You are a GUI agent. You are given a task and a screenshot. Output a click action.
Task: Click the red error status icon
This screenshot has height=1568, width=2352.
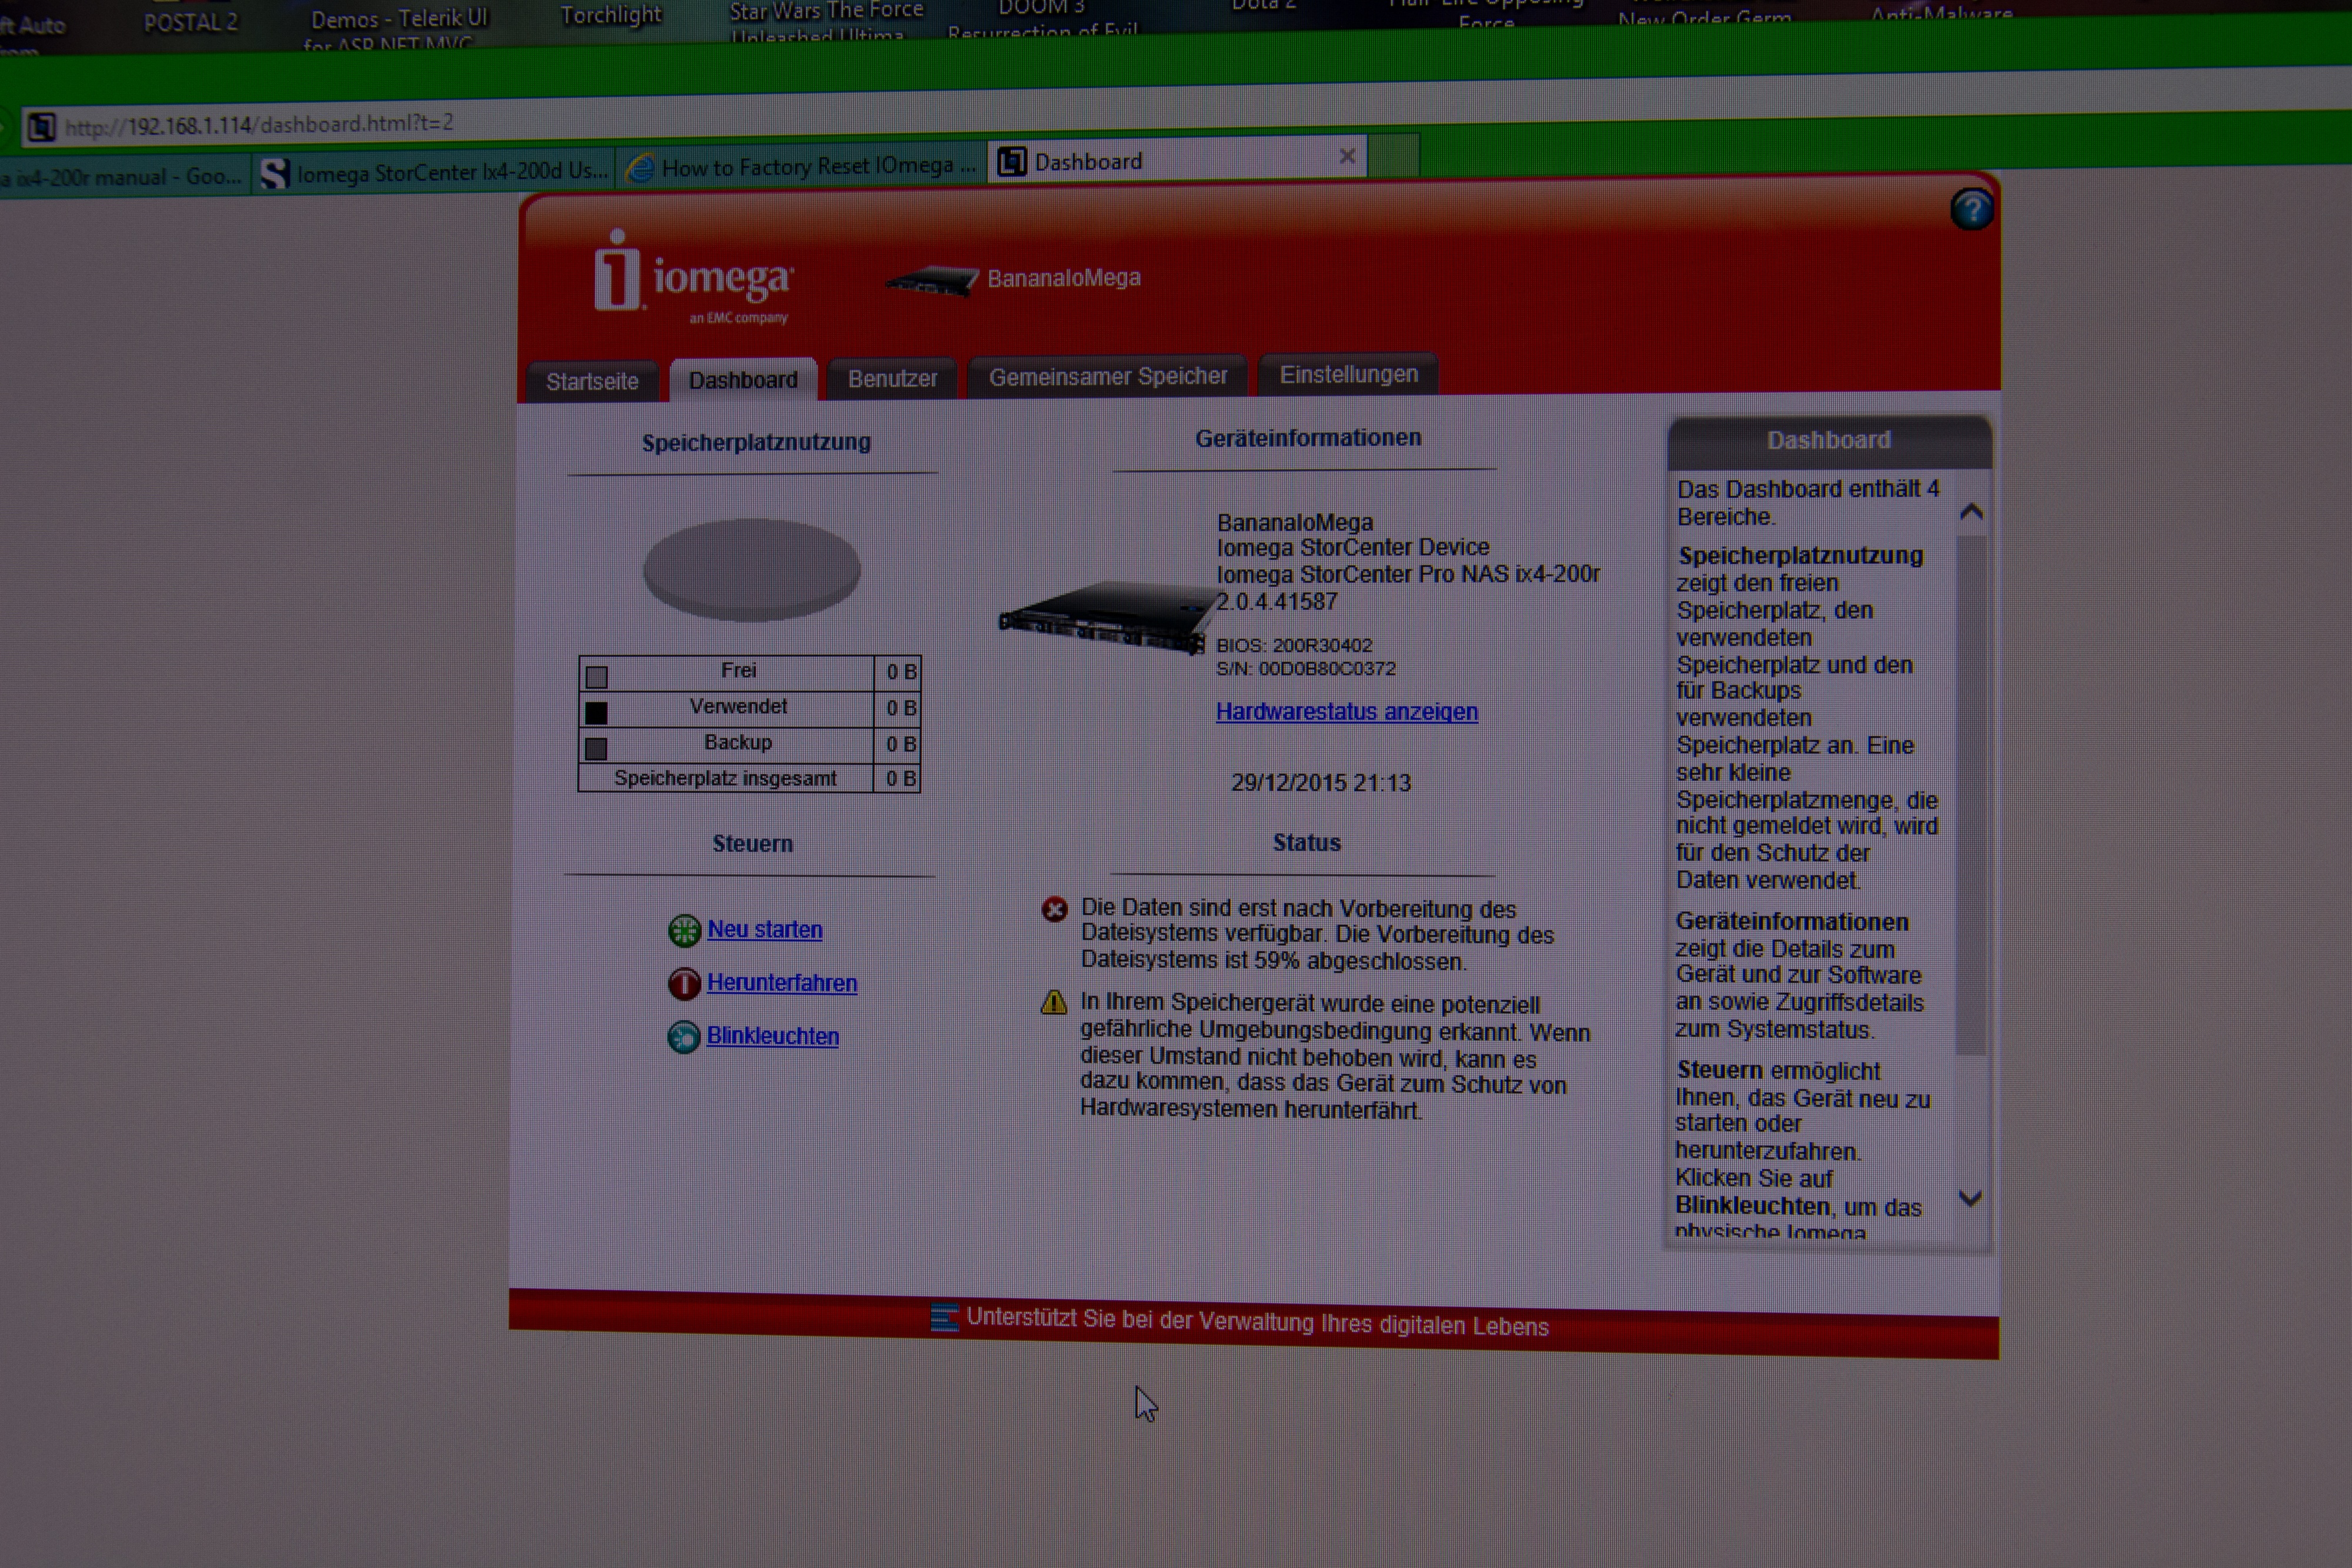click(x=1054, y=909)
